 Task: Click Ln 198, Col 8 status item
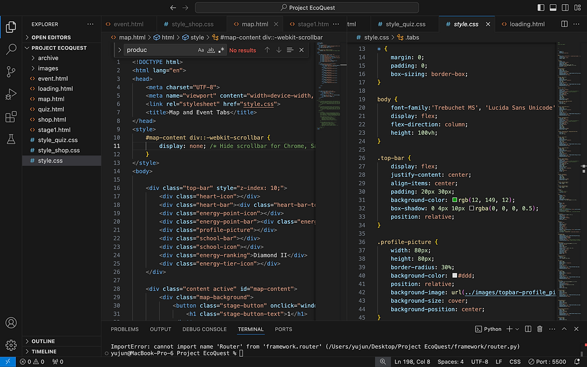coord(412,362)
